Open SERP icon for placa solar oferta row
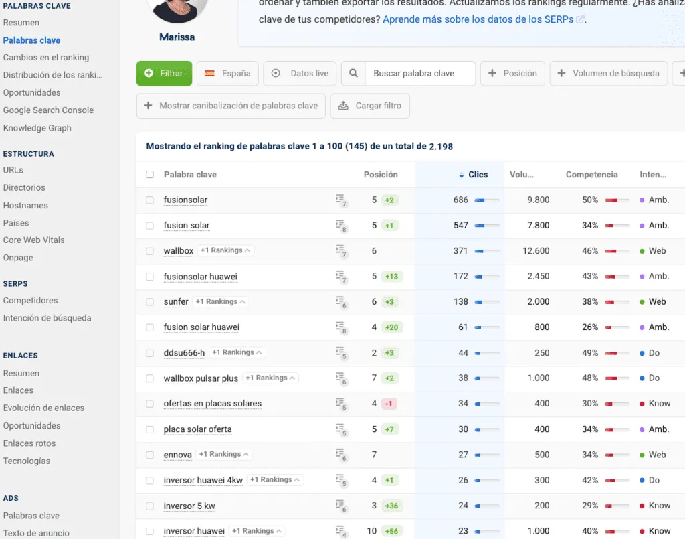 (x=340, y=429)
